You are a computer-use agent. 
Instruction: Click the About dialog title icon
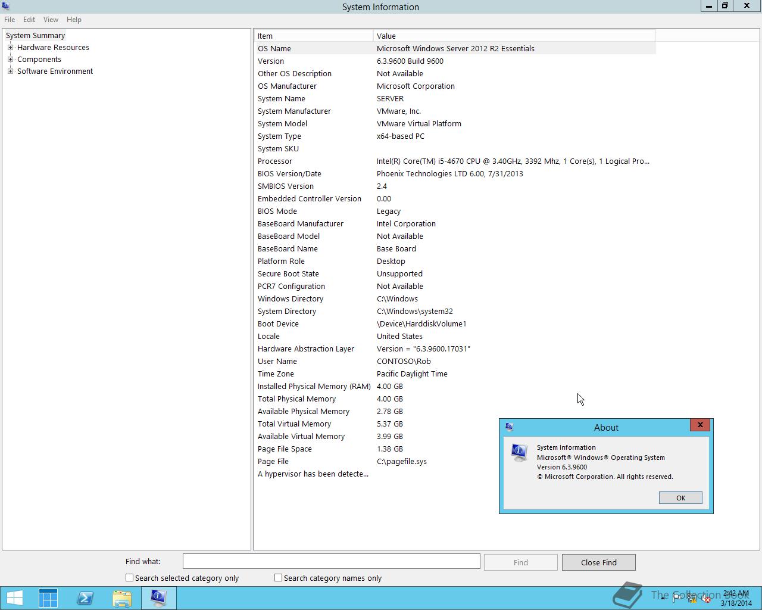coord(509,427)
